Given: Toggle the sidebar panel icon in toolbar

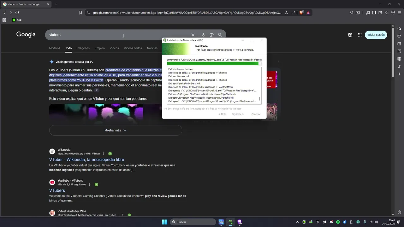Looking at the screenshot, I should [374, 13].
